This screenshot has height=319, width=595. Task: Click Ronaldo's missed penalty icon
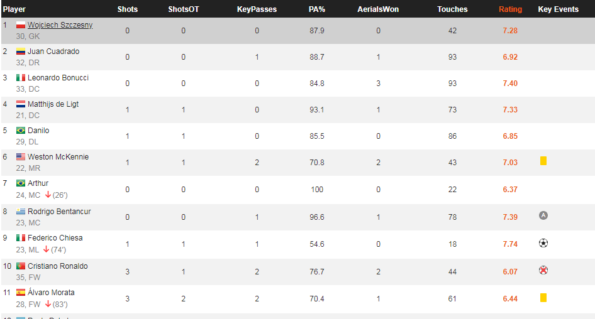coord(543,270)
